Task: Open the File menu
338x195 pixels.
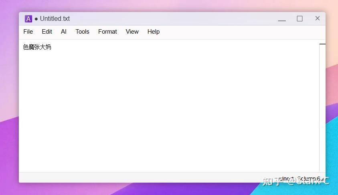Action: tap(28, 32)
